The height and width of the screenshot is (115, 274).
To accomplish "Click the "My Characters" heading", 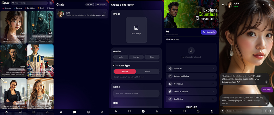I will click(172, 39).
